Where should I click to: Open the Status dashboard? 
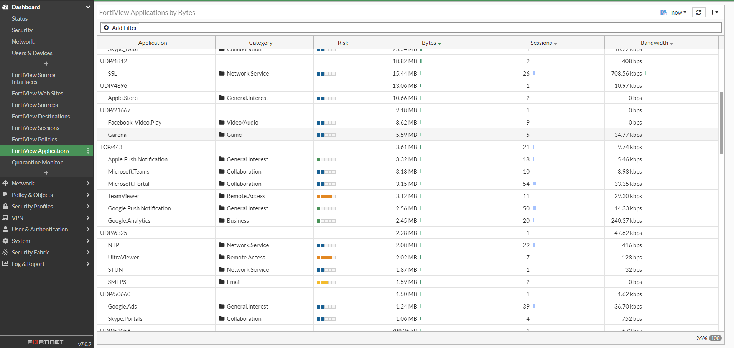(x=20, y=18)
